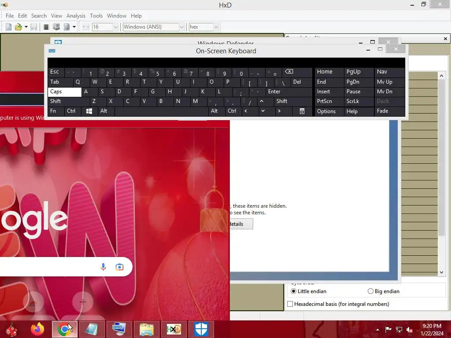
Task: Switch to Chrome in the taskbar
Action: pos(65,329)
